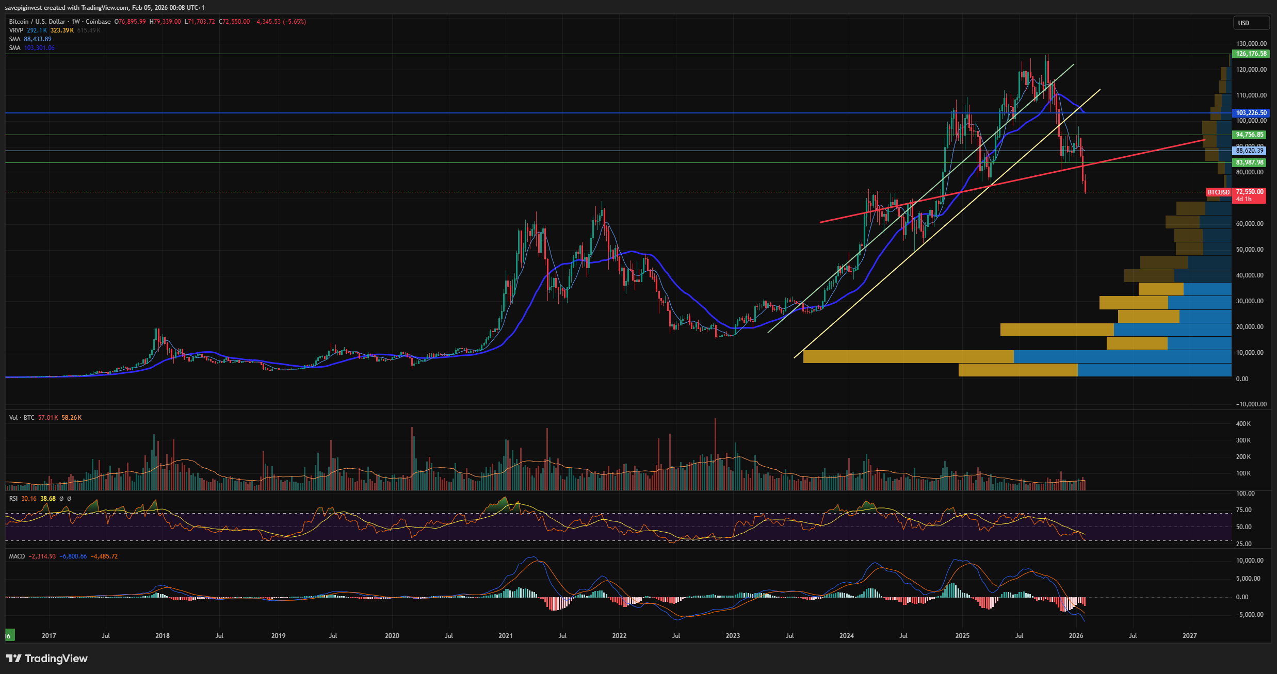Click the TradingView logo icon
Image resolution: width=1277 pixels, height=674 pixels.
(x=14, y=659)
